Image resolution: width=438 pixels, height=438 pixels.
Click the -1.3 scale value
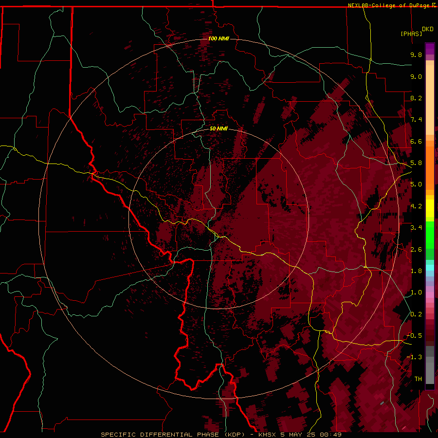[x=415, y=357]
